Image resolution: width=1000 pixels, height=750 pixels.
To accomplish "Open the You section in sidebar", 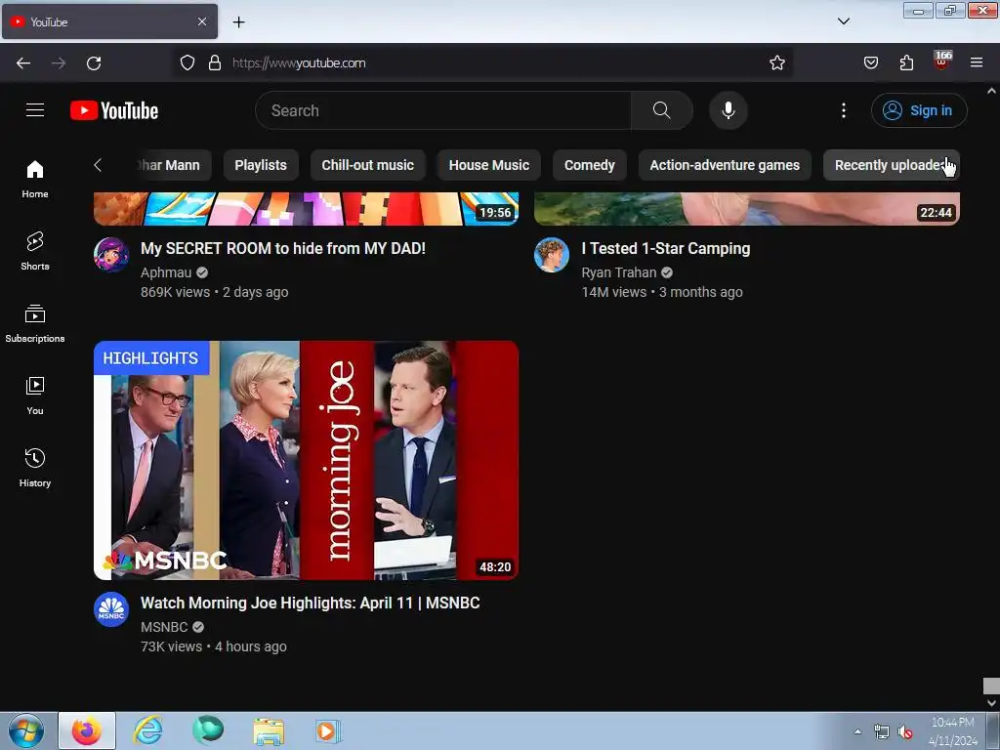I will click(35, 396).
